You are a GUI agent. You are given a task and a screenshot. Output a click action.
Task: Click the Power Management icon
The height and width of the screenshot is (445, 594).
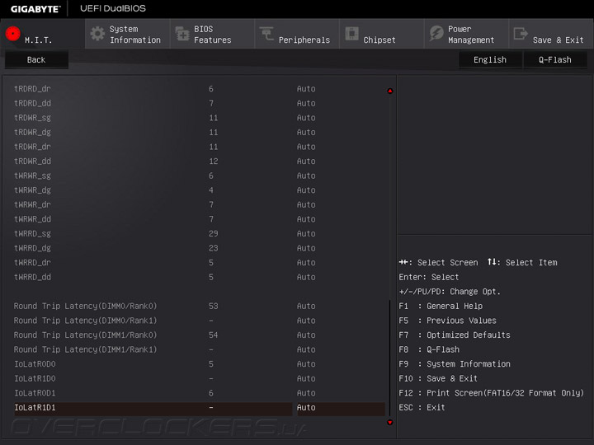(436, 34)
